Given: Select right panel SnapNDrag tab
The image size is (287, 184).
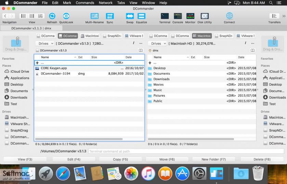Looking at the screenshot, I should tap(224, 36).
